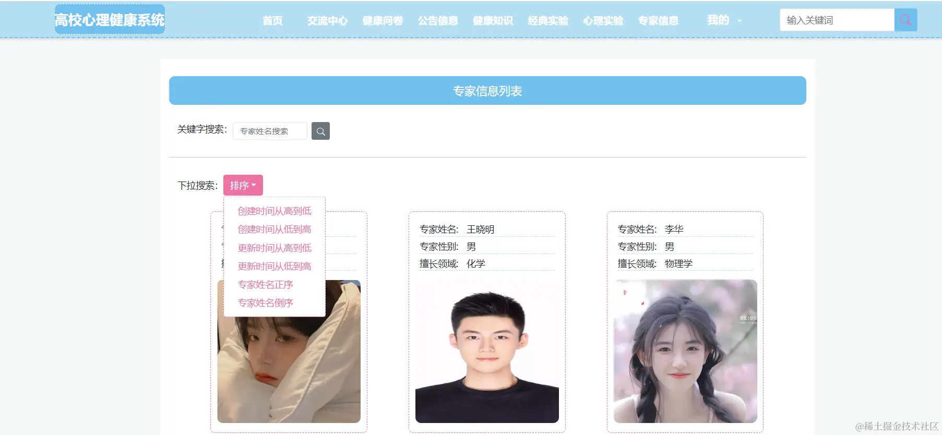Click the gray expert name search icon
Viewport: 942px width, 435px height.
[x=320, y=131]
